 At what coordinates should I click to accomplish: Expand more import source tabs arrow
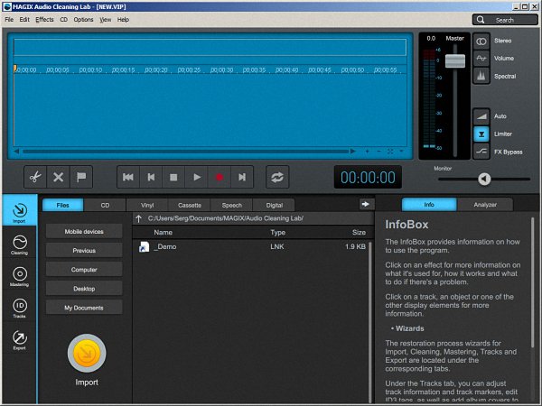click(x=366, y=205)
